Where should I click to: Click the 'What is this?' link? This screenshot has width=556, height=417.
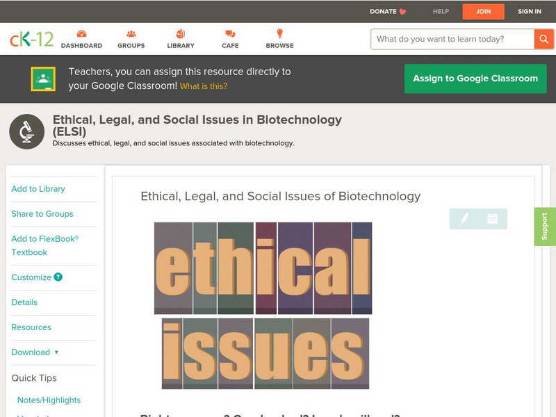tap(204, 86)
